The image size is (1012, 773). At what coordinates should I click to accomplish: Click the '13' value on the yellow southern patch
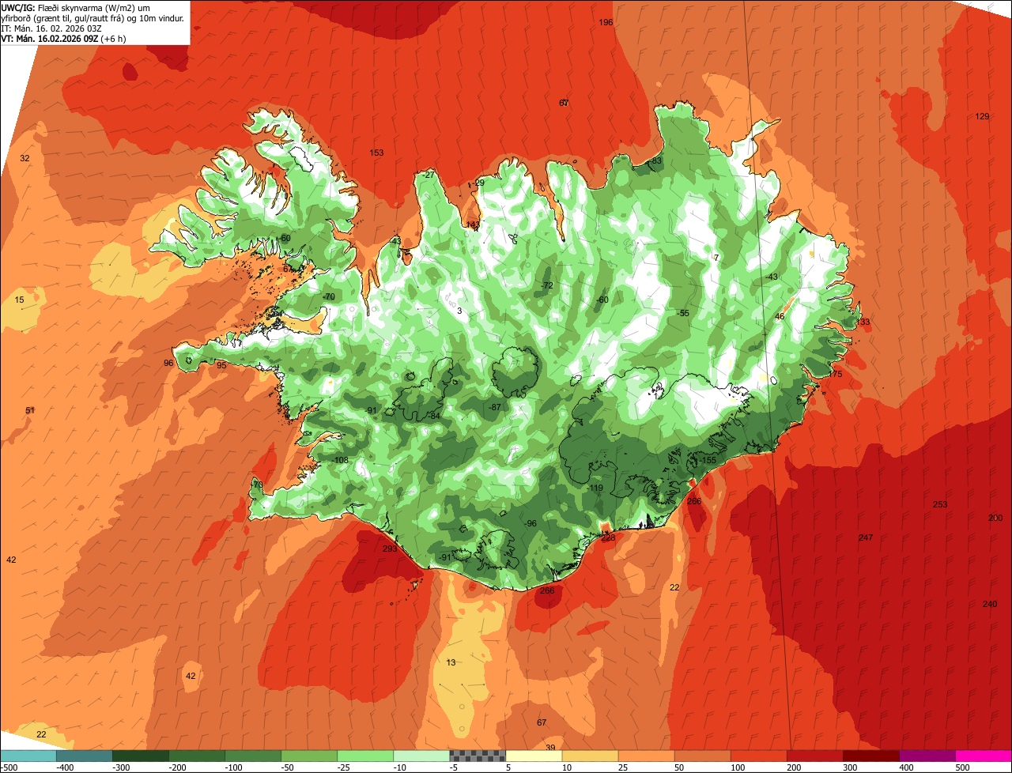(451, 662)
